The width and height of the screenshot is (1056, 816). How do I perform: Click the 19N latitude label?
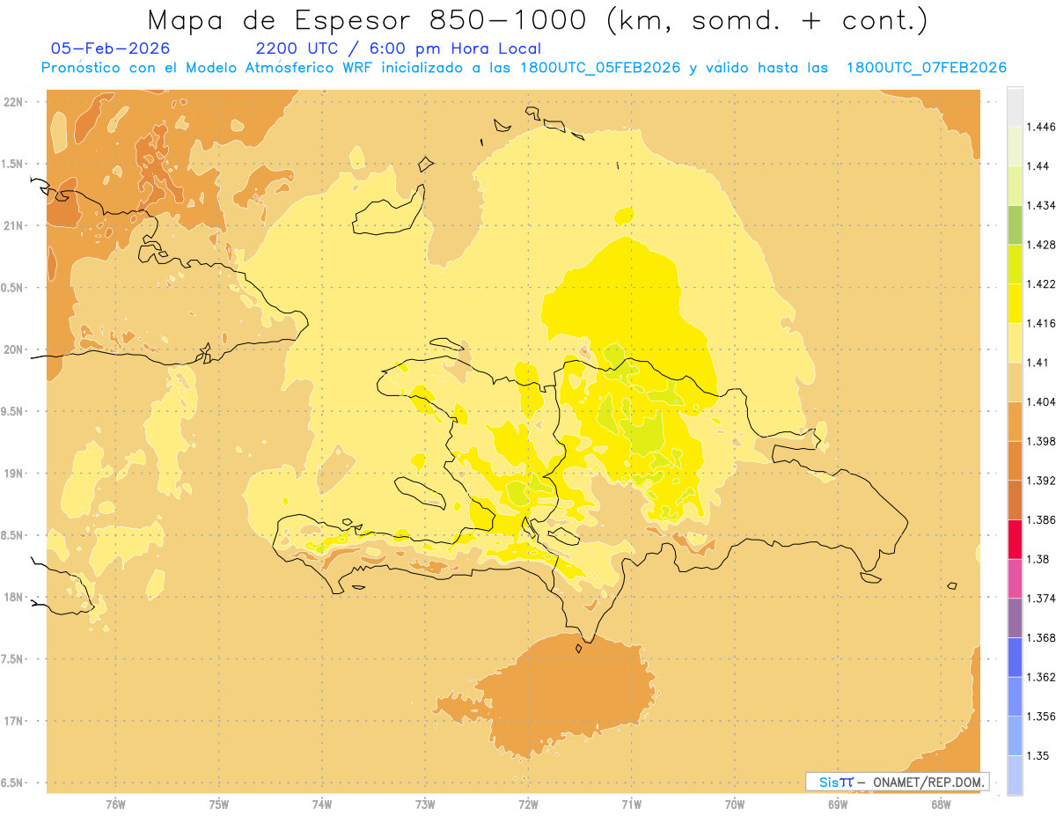(14, 473)
